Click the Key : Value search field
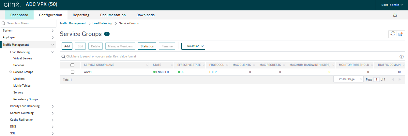Viewport: 408px width, 136px height. (x=230, y=56)
